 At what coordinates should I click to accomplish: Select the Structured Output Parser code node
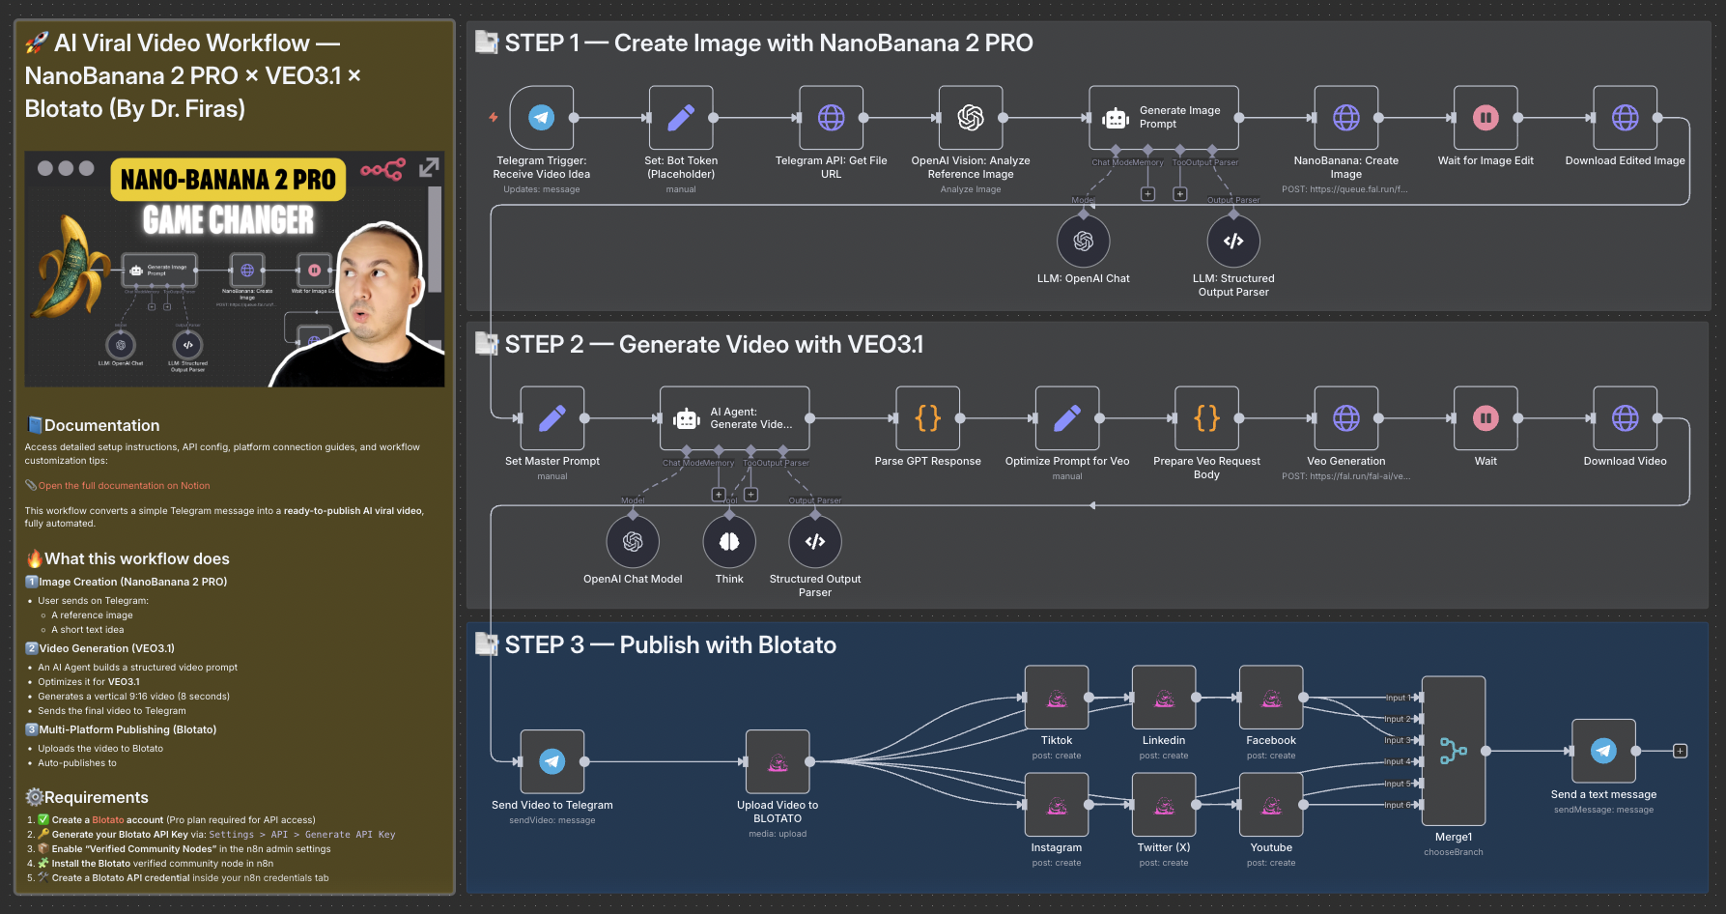[x=815, y=541]
